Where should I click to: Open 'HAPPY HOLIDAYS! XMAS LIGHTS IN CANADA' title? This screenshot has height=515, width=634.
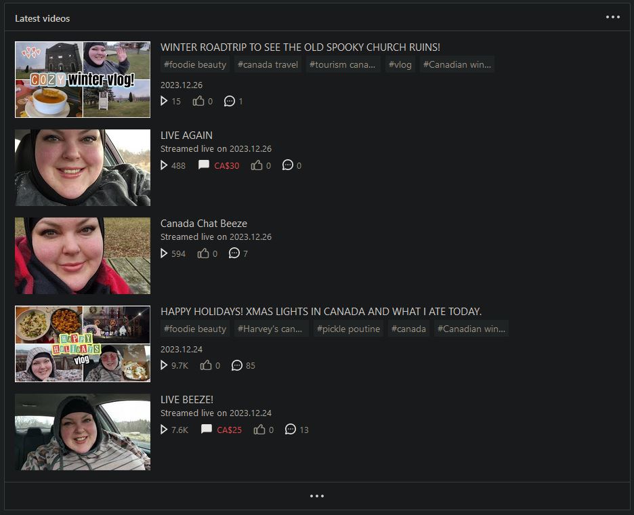pos(321,312)
